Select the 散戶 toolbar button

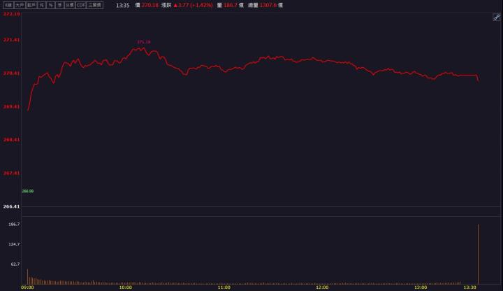pyautogui.click(x=31, y=5)
